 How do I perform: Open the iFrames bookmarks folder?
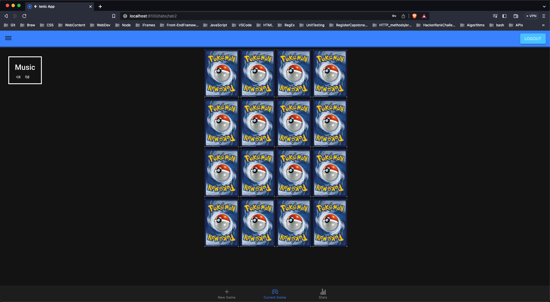tap(145, 25)
